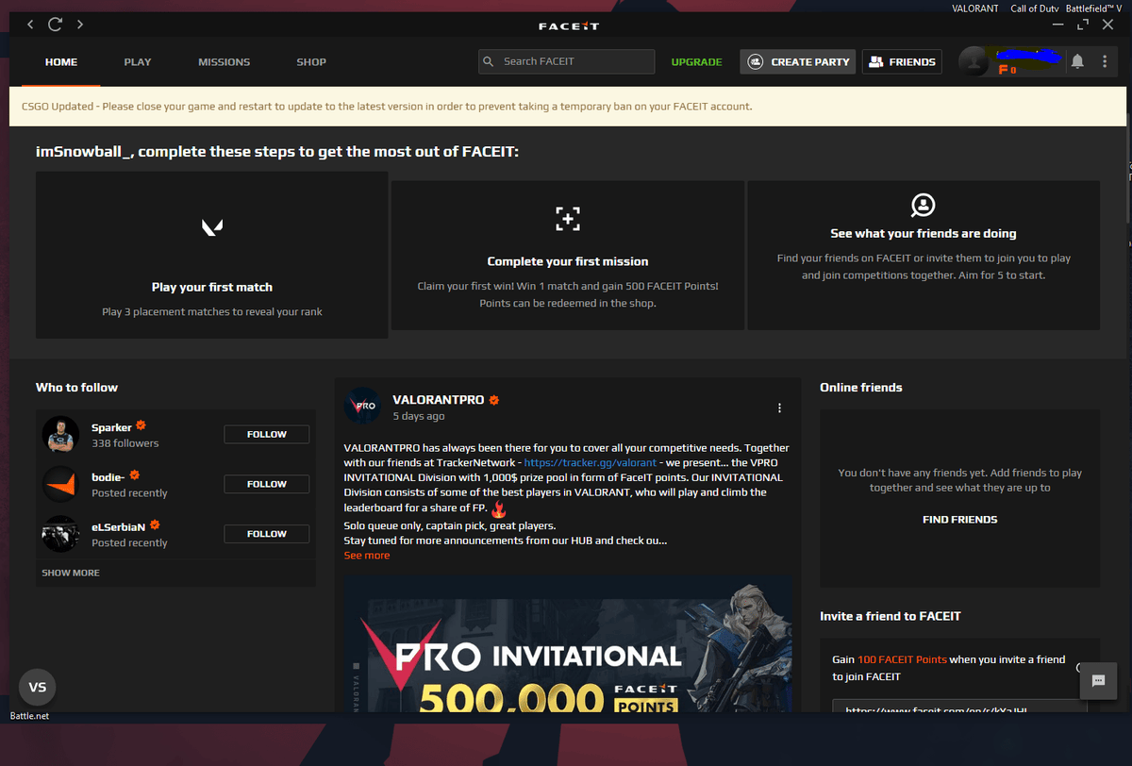
Task: Open the notifications bell
Action: click(x=1077, y=61)
